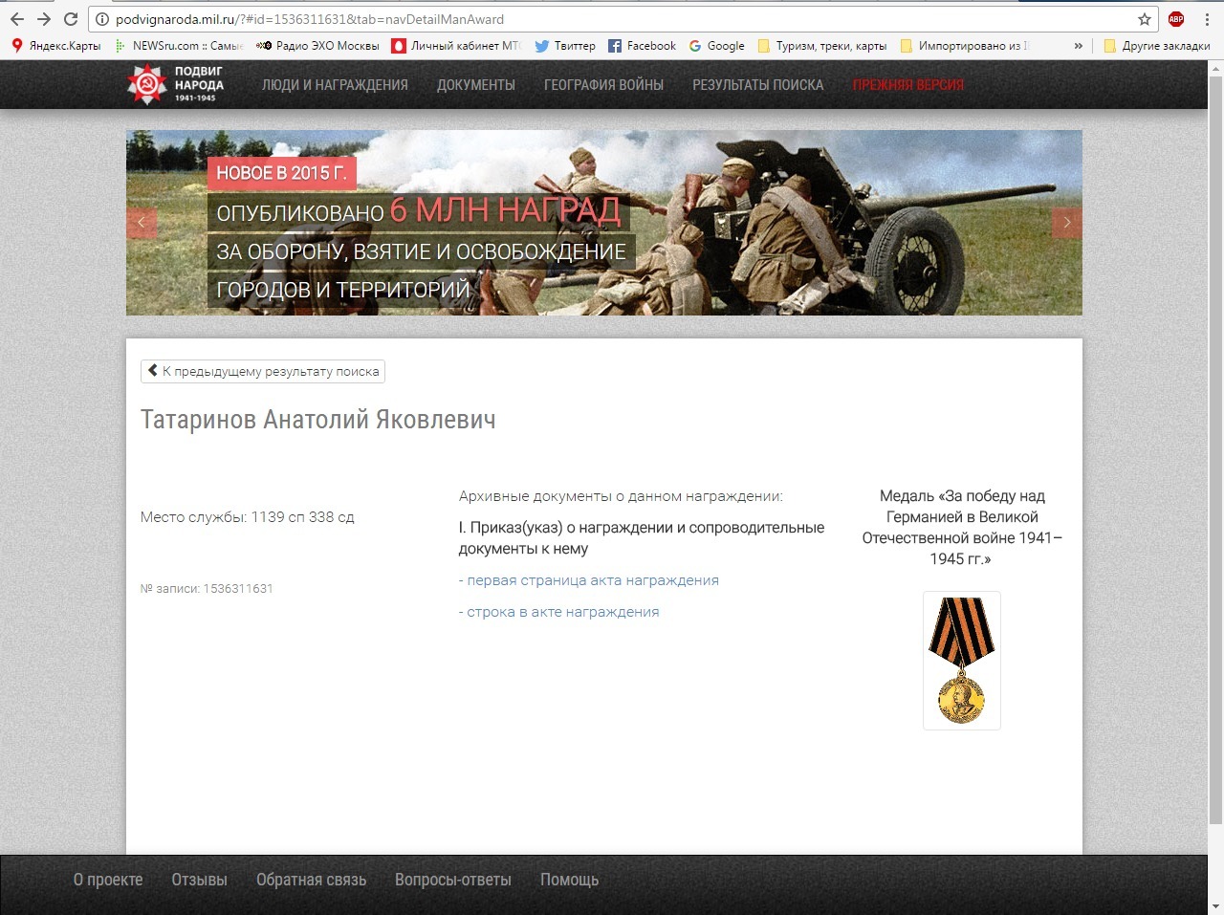Image resolution: width=1224 pixels, height=915 pixels.
Task: Open the Документы menu item
Action: pyautogui.click(x=476, y=85)
